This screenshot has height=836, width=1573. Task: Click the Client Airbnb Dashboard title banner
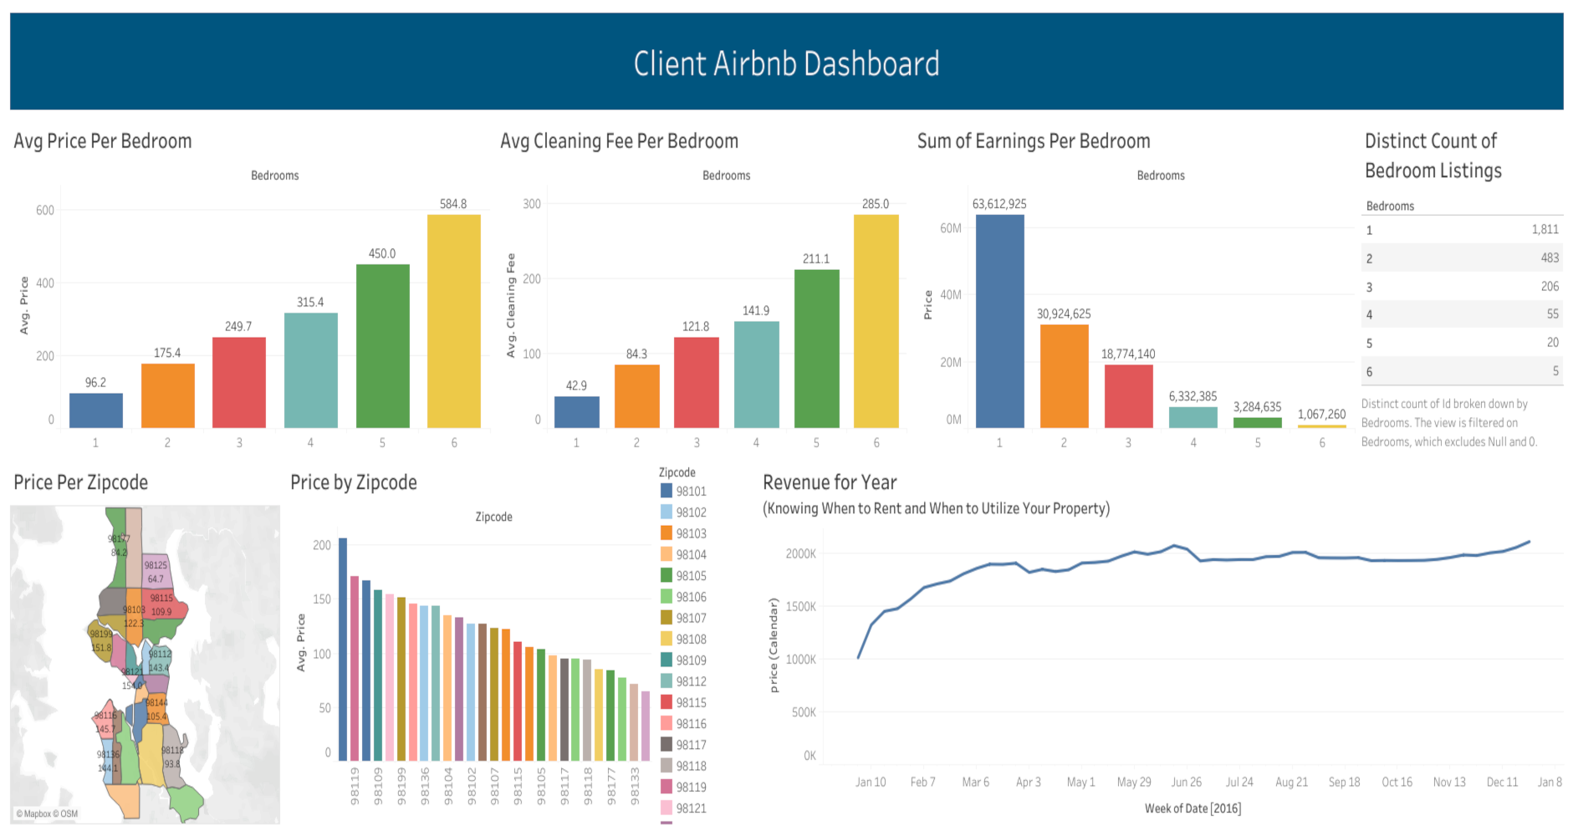[786, 62]
